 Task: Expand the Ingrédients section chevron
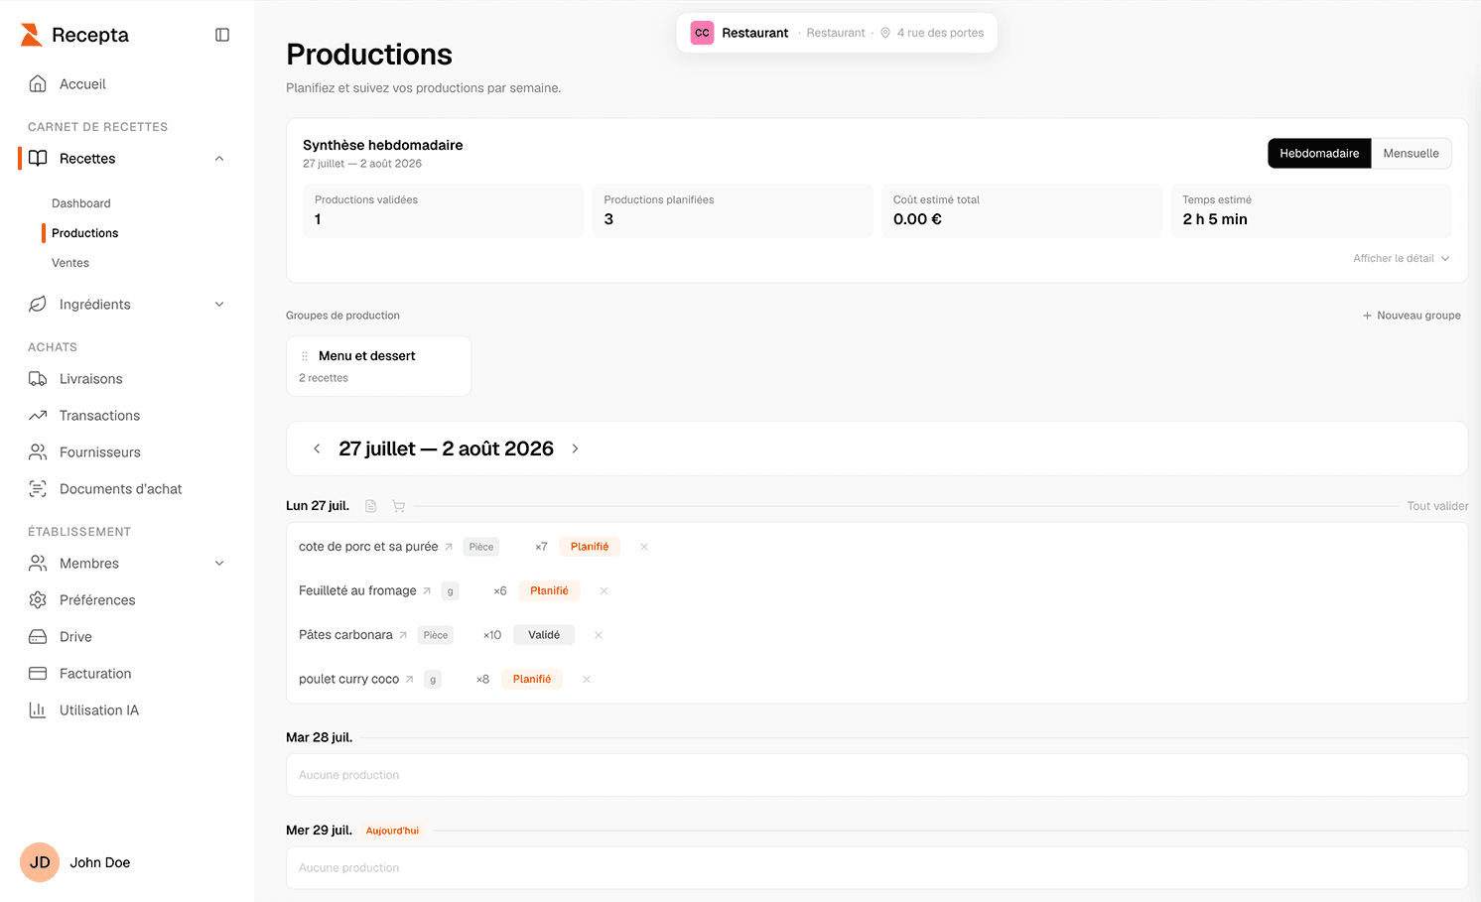[219, 305]
